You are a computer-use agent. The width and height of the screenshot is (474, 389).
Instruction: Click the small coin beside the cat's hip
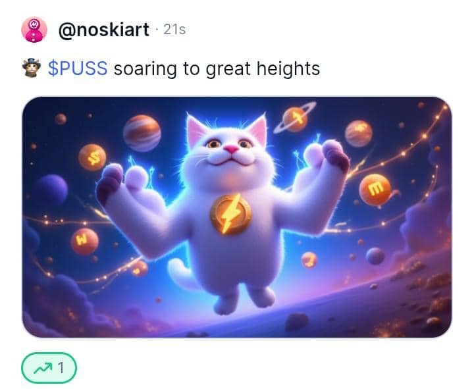tap(309, 260)
